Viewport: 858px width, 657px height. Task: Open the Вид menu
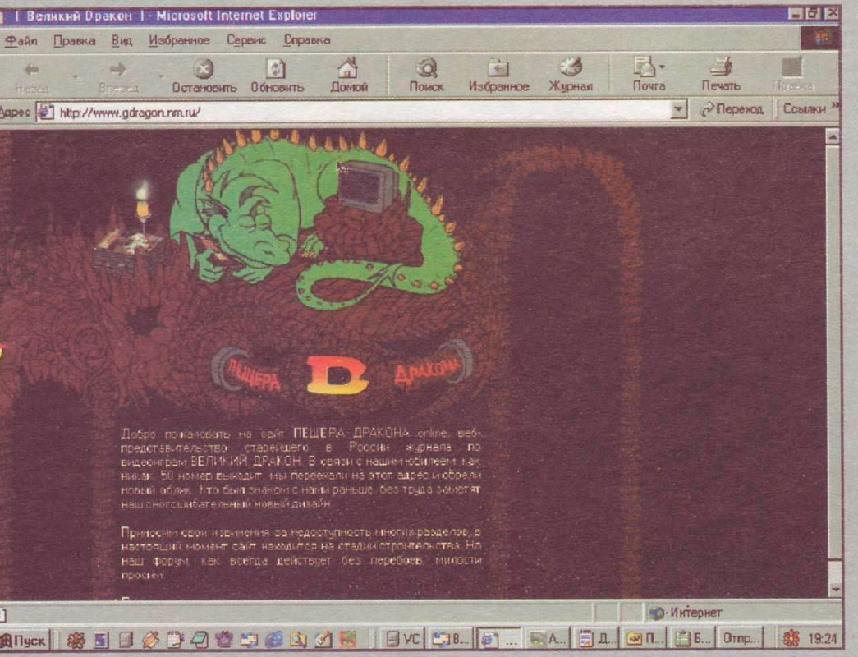point(122,40)
